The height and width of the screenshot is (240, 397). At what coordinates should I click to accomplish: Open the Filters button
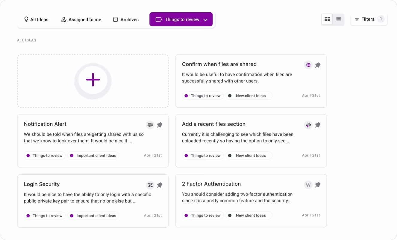(369, 19)
